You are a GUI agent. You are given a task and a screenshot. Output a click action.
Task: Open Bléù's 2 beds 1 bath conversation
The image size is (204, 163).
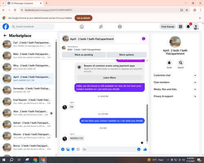[28, 56]
